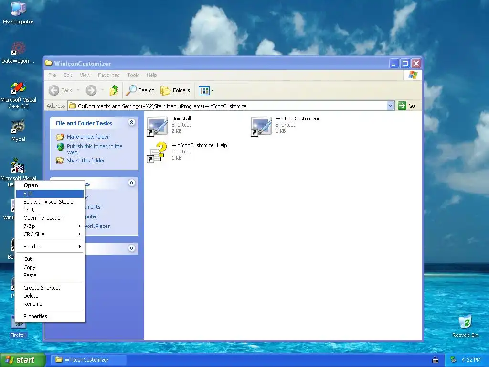Choose Print from the context menu
Viewport: 489px width, 367px height.
(50, 210)
